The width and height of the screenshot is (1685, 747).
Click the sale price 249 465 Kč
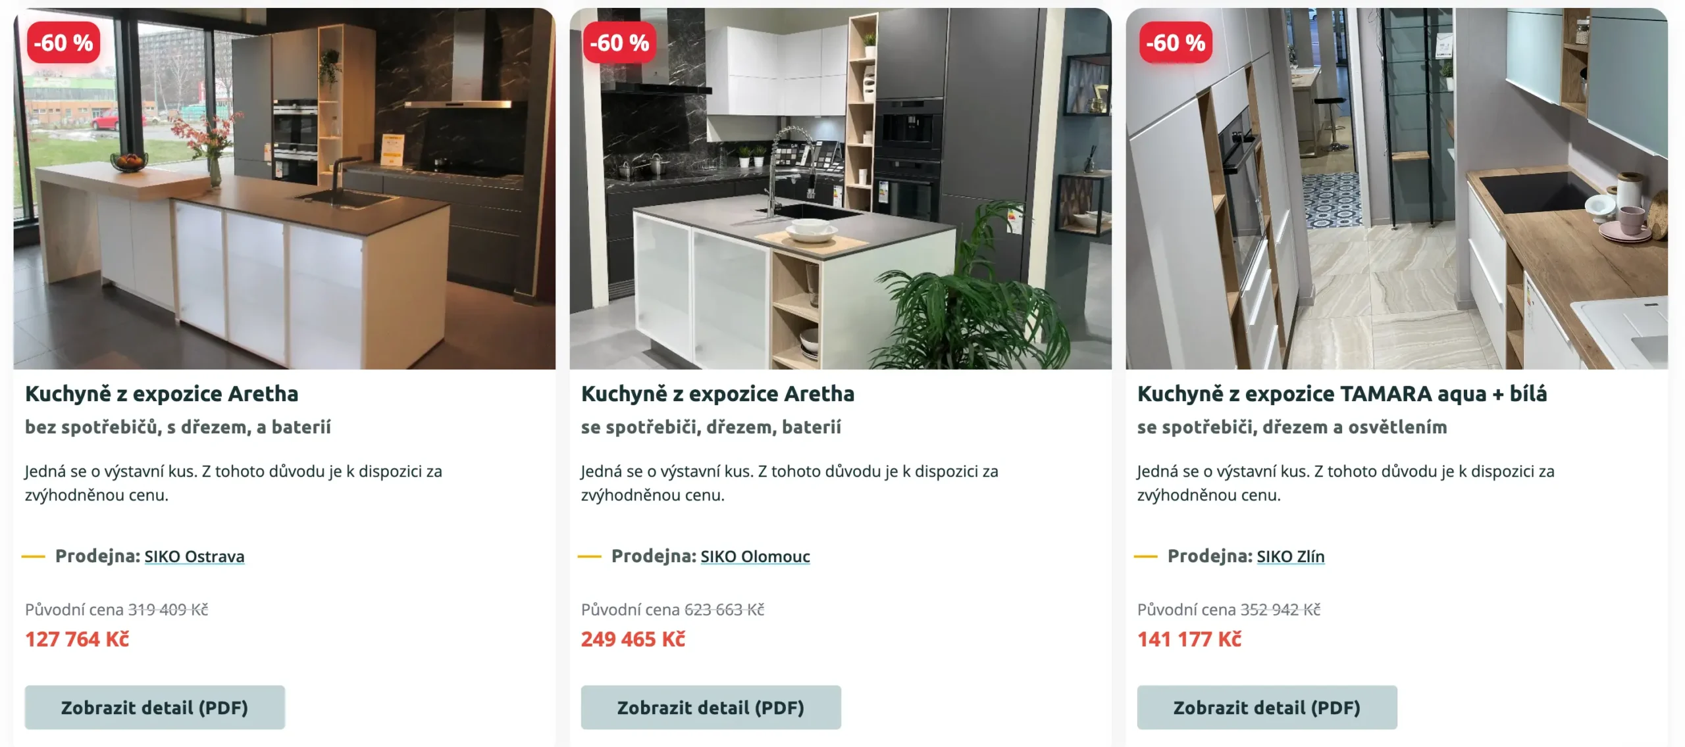coord(633,639)
